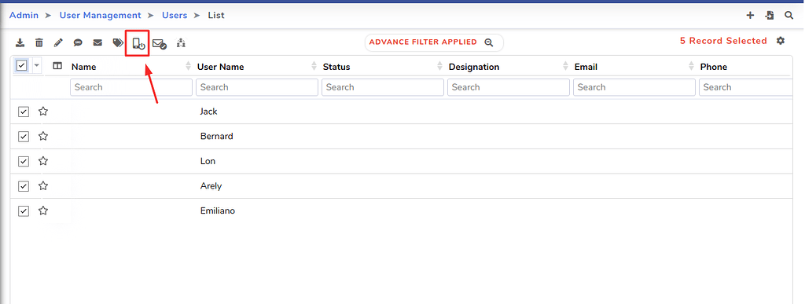
Task: Star the Lon row as favorite
Action: pyautogui.click(x=43, y=161)
